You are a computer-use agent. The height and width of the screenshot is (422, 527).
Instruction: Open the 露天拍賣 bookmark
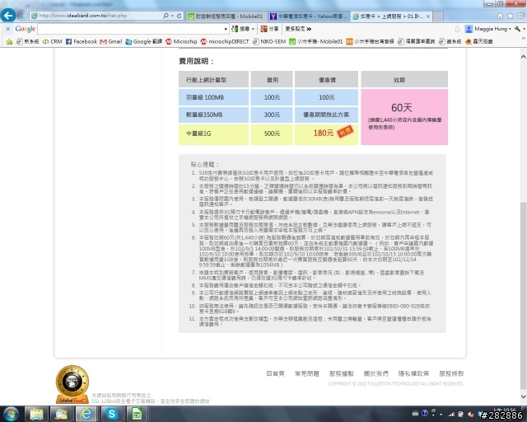(479, 42)
